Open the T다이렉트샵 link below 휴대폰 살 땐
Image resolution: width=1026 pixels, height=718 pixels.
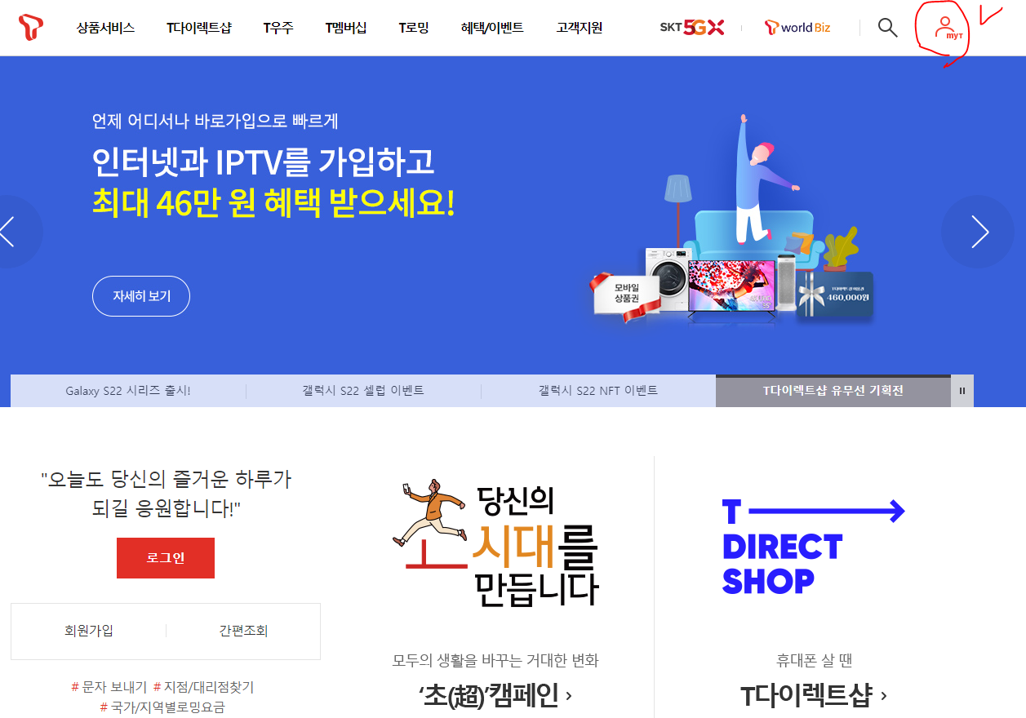pos(813,696)
